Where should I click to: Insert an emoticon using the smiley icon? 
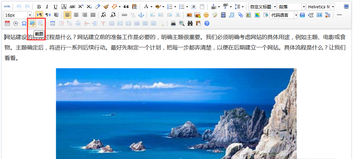pyautogui.click(x=206, y=15)
